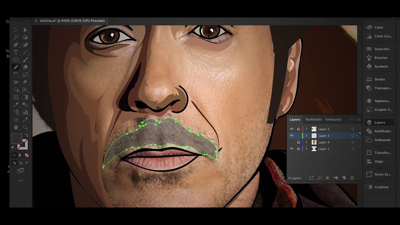Viewport: 400px width, 225px height.
Task: Select the Layers tab
Action: (x=295, y=119)
